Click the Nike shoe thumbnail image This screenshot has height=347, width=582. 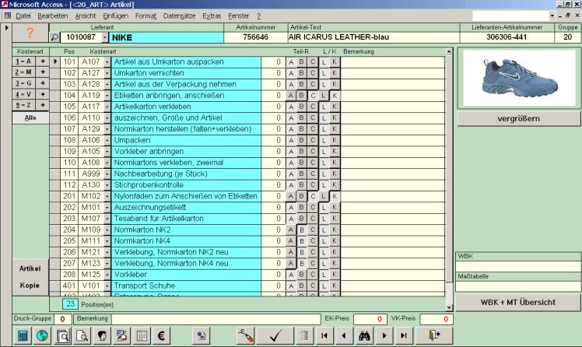[x=517, y=77]
